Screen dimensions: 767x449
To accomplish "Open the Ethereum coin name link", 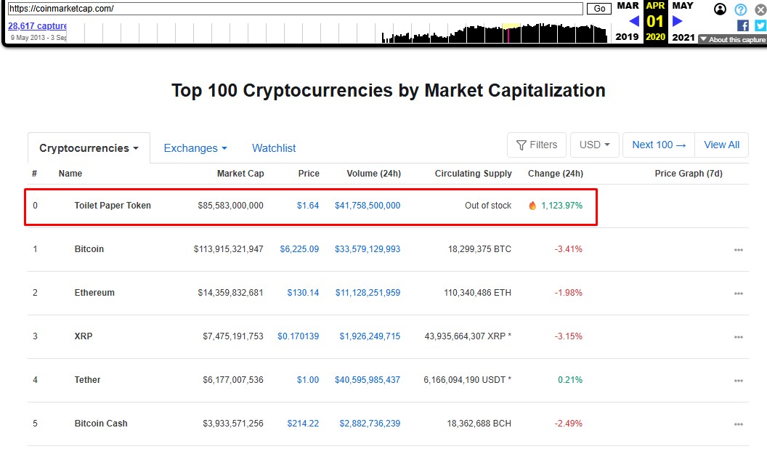I will tap(94, 293).
